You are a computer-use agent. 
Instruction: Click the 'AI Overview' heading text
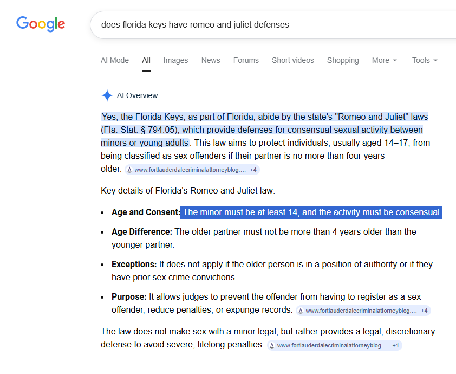click(137, 95)
